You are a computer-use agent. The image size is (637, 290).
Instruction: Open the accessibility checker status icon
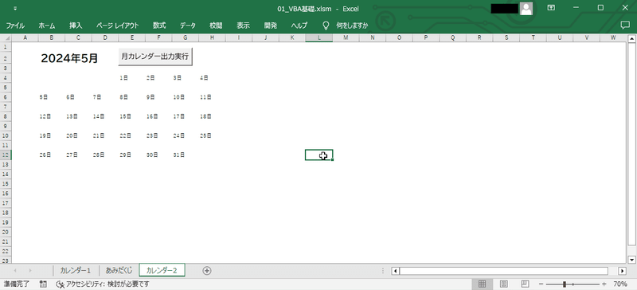[60, 284]
